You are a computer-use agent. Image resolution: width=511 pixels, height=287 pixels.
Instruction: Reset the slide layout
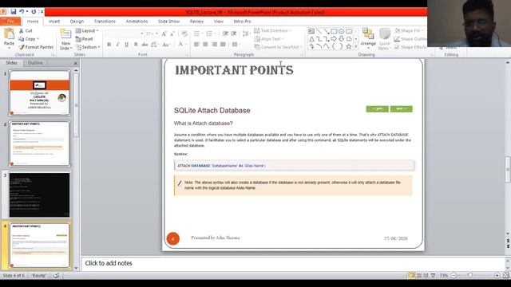pos(85,39)
